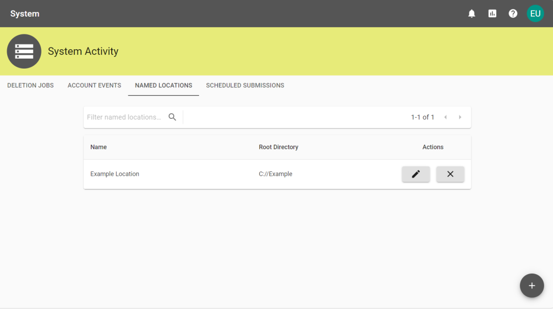
Task: Switch to the Account Events tab
Action: [x=94, y=85]
